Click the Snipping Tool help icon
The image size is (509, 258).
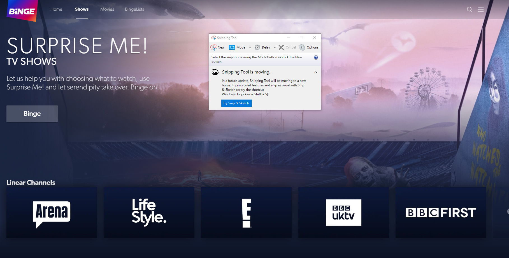point(316,57)
